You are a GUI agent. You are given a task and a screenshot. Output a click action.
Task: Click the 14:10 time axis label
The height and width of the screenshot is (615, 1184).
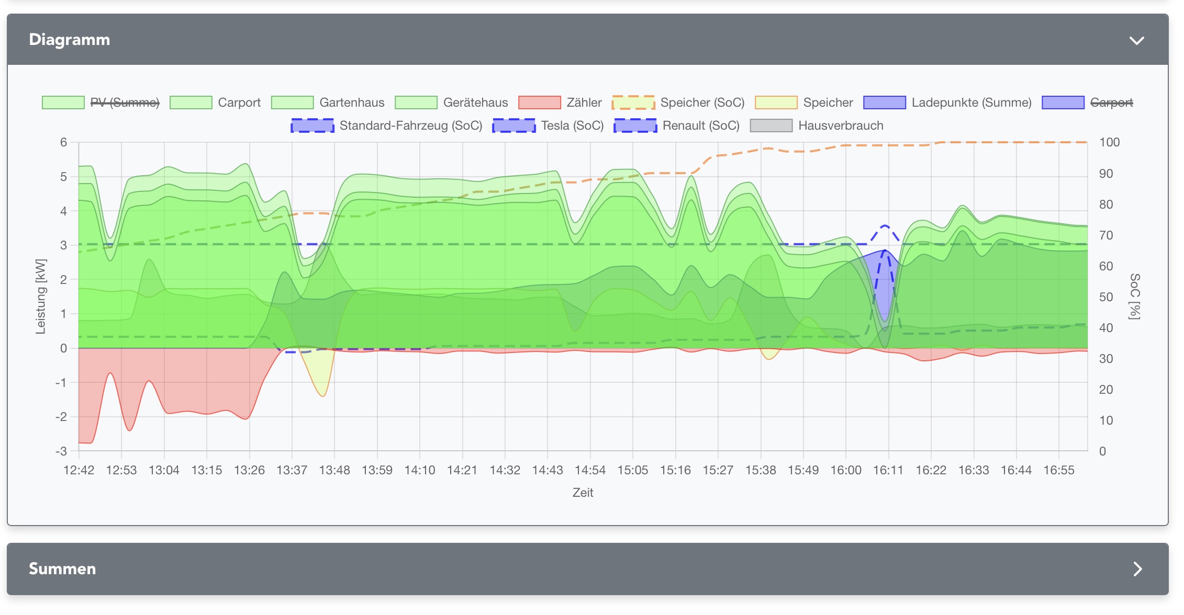420,470
